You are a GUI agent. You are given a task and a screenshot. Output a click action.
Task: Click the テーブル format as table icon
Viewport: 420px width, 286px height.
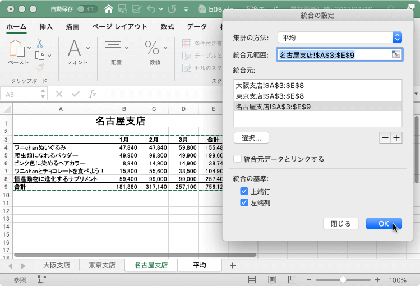[187, 56]
